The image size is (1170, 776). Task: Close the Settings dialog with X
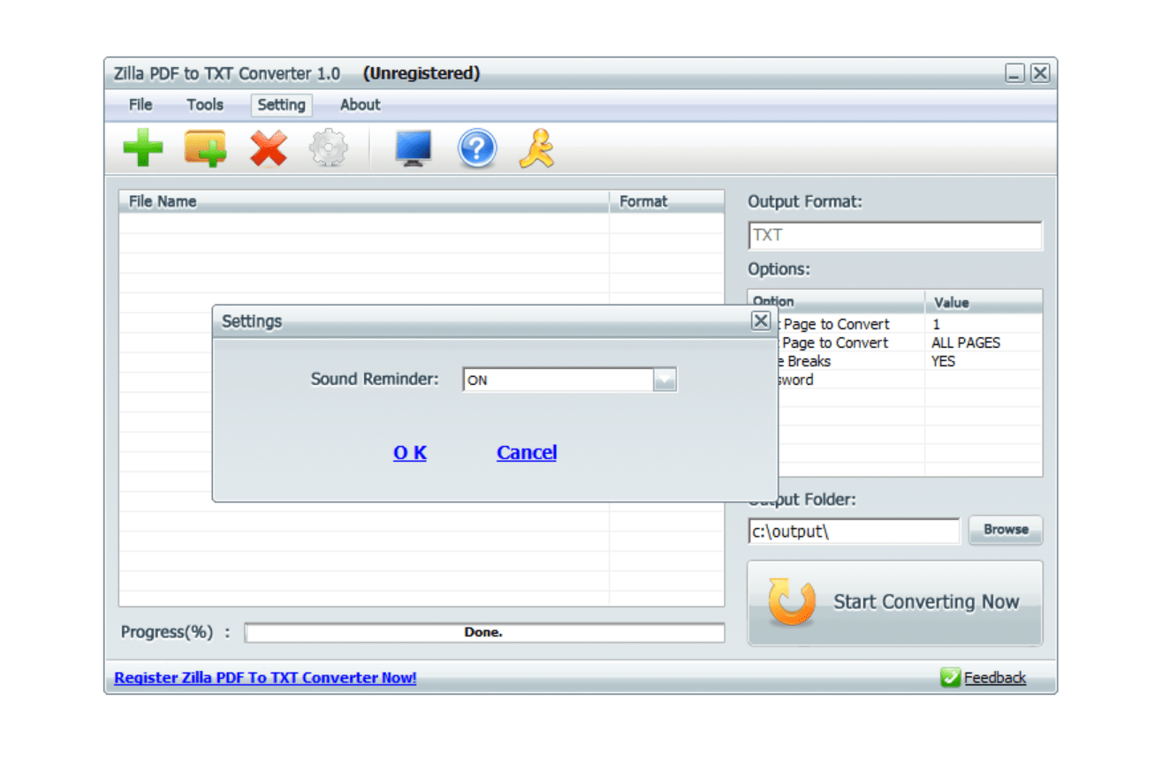click(761, 320)
